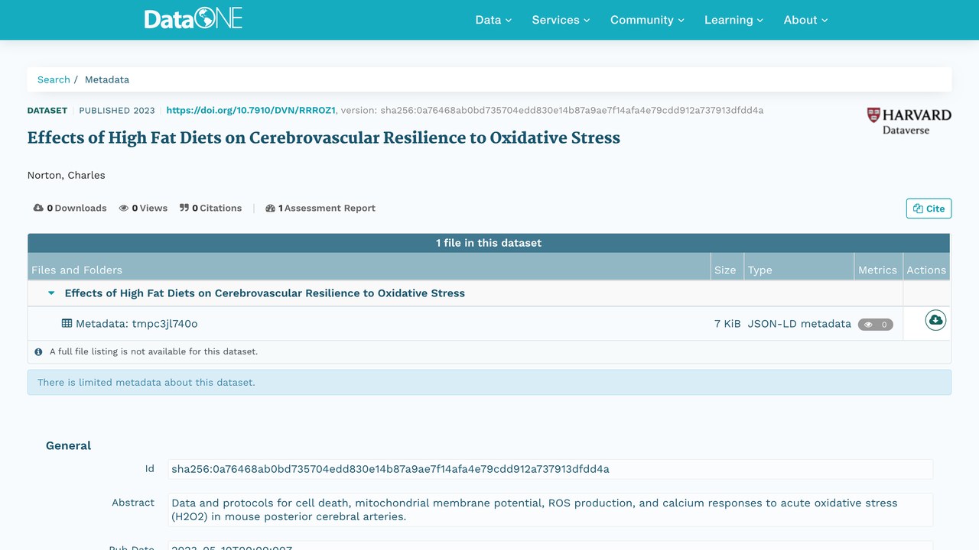The height and width of the screenshot is (550, 979).
Task: Click the 7 KiB size value
Action: (727, 324)
